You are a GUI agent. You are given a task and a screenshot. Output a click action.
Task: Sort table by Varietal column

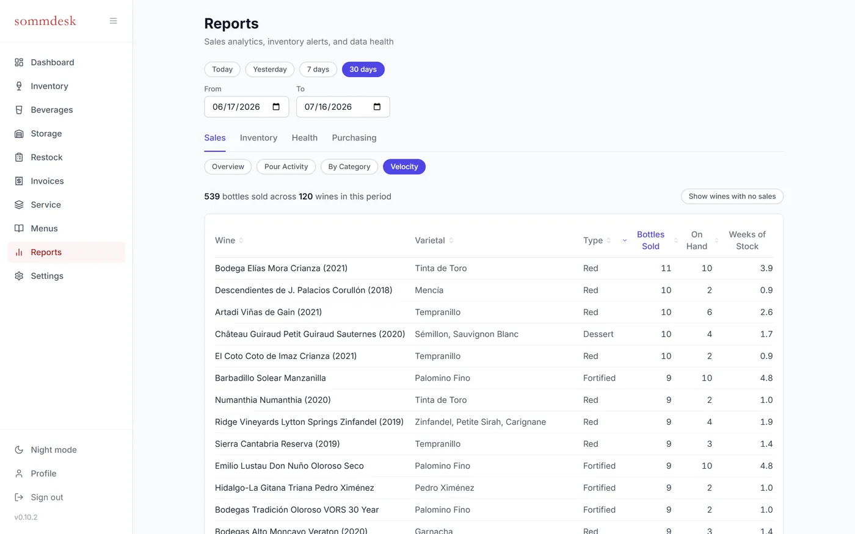tap(434, 240)
